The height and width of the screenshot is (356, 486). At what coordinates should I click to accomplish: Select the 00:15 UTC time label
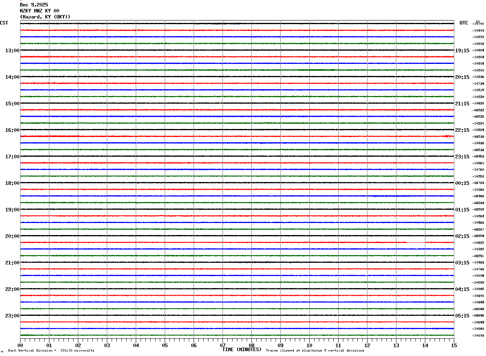tap(462, 183)
